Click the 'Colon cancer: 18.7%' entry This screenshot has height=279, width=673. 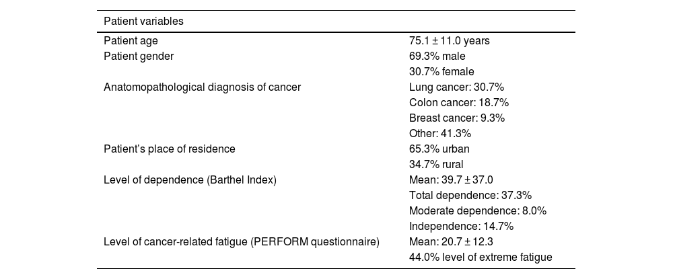pyautogui.click(x=458, y=103)
